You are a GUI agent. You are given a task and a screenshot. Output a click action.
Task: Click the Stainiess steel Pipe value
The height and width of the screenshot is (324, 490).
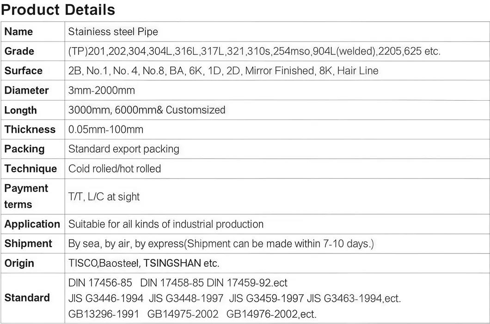click(x=113, y=31)
